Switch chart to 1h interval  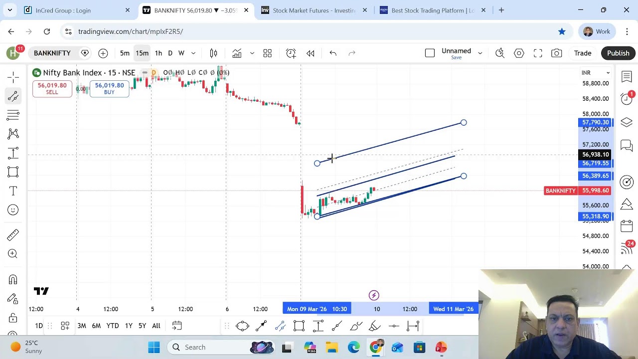158,53
